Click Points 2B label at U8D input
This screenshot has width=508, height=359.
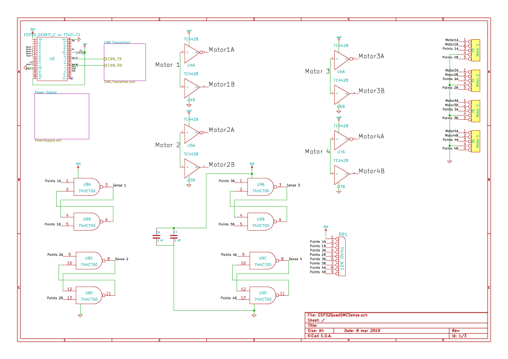[x=55, y=298]
